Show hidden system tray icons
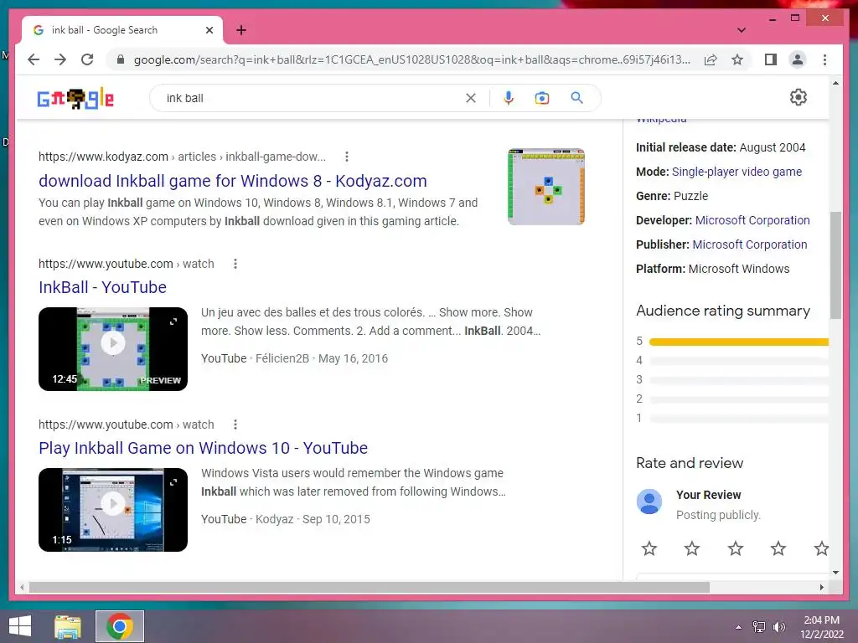The image size is (858, 643). pyautogui.click(x=739, y=627)
